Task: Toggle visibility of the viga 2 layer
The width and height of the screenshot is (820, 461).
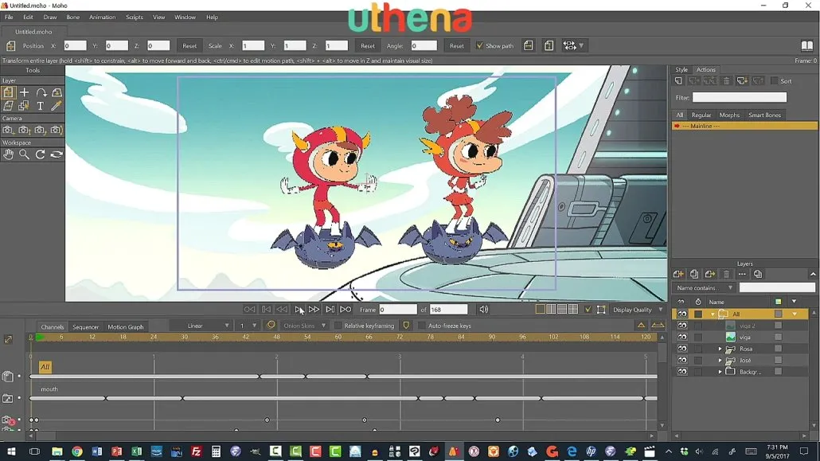Action: click(682, 326)
